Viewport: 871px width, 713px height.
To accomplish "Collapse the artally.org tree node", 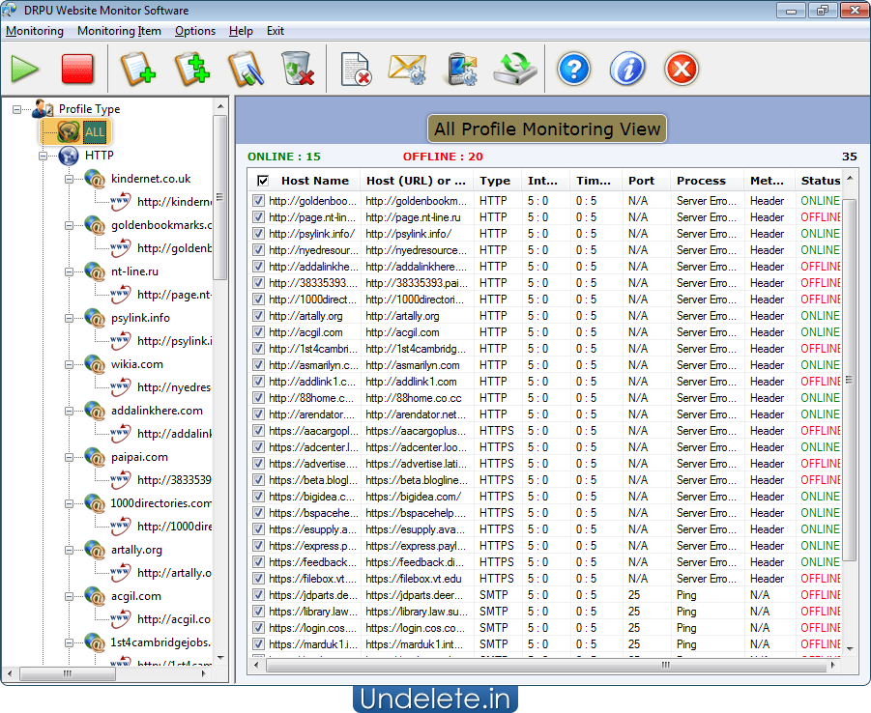I will [69, 551].
